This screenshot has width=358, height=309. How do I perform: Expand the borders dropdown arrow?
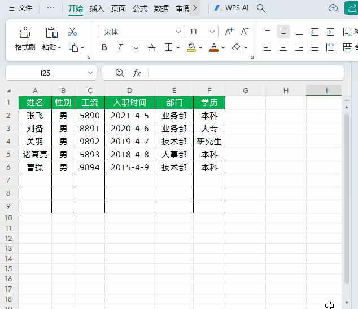pos(178,48)
